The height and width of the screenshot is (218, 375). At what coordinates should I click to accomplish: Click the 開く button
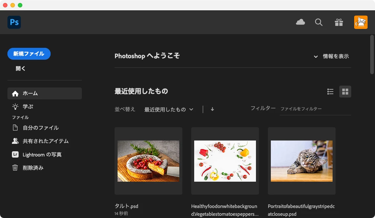point(20,69)
